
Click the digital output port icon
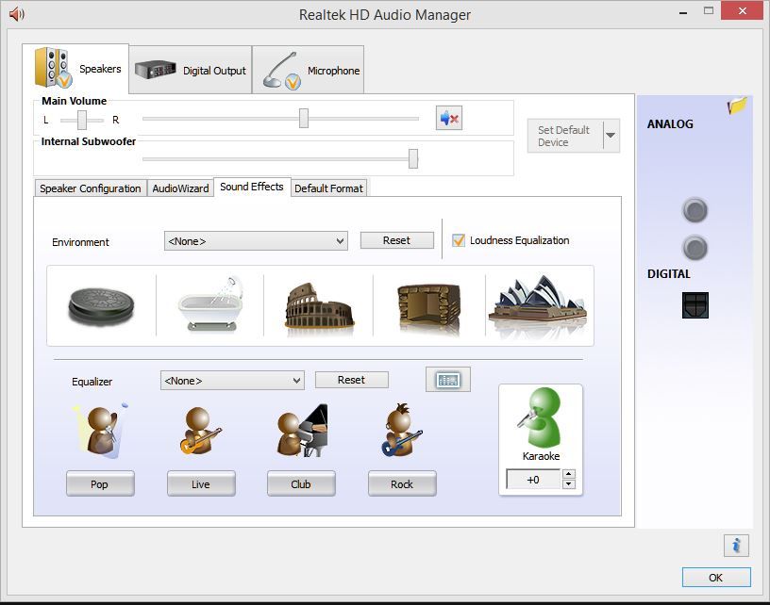tap(695, 305)
